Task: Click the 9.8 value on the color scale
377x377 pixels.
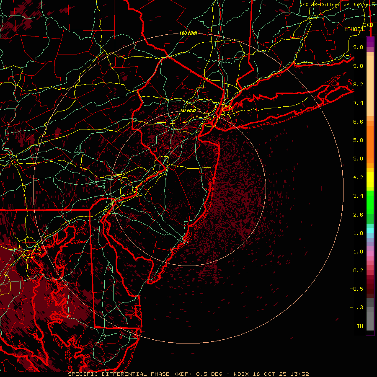Action: pyautogui.click(x=358, y=47)
